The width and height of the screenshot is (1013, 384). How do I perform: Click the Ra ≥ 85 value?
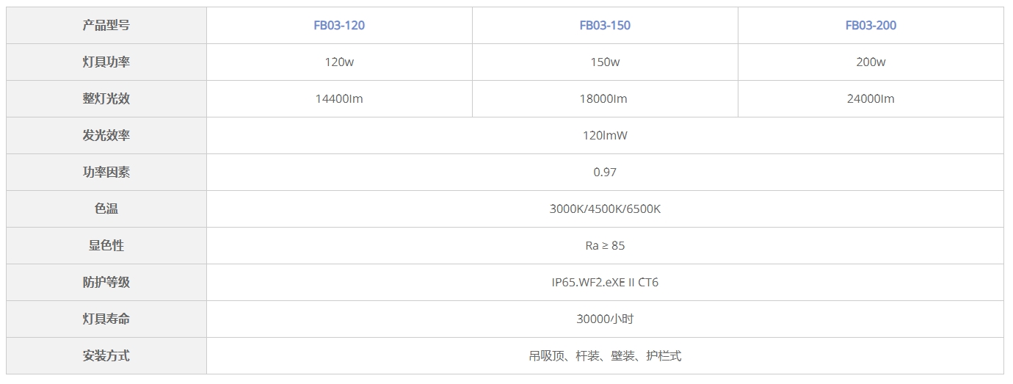(x=605, y=246)
